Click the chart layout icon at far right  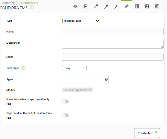[x=157, y=6]
